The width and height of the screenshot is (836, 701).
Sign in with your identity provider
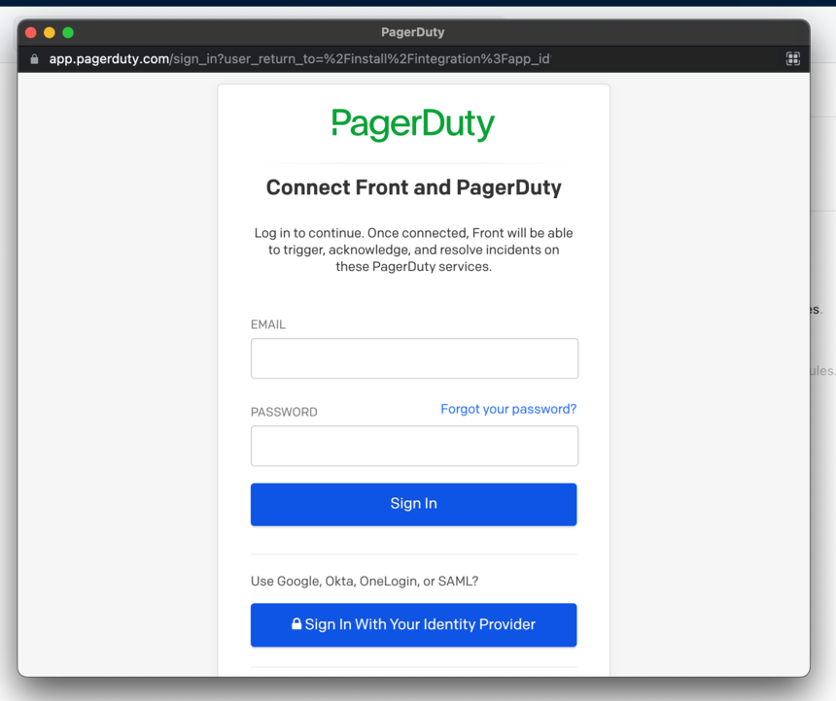click(x=414, y=625)
